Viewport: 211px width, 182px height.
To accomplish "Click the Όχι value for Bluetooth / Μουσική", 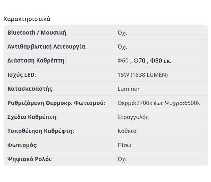I will click(122, 33).
